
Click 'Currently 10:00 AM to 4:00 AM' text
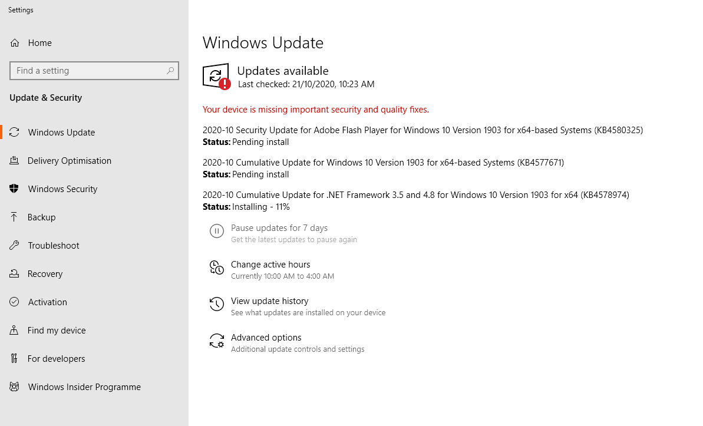282,276
